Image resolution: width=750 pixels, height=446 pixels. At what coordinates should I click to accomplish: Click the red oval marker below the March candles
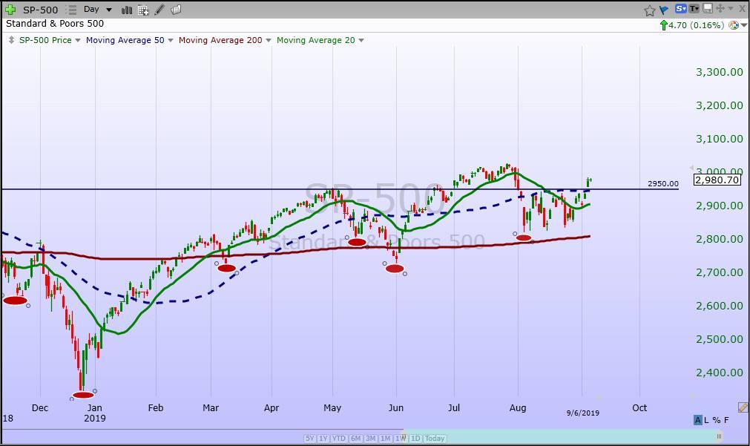pyautogui.click(x=226, y=268)
